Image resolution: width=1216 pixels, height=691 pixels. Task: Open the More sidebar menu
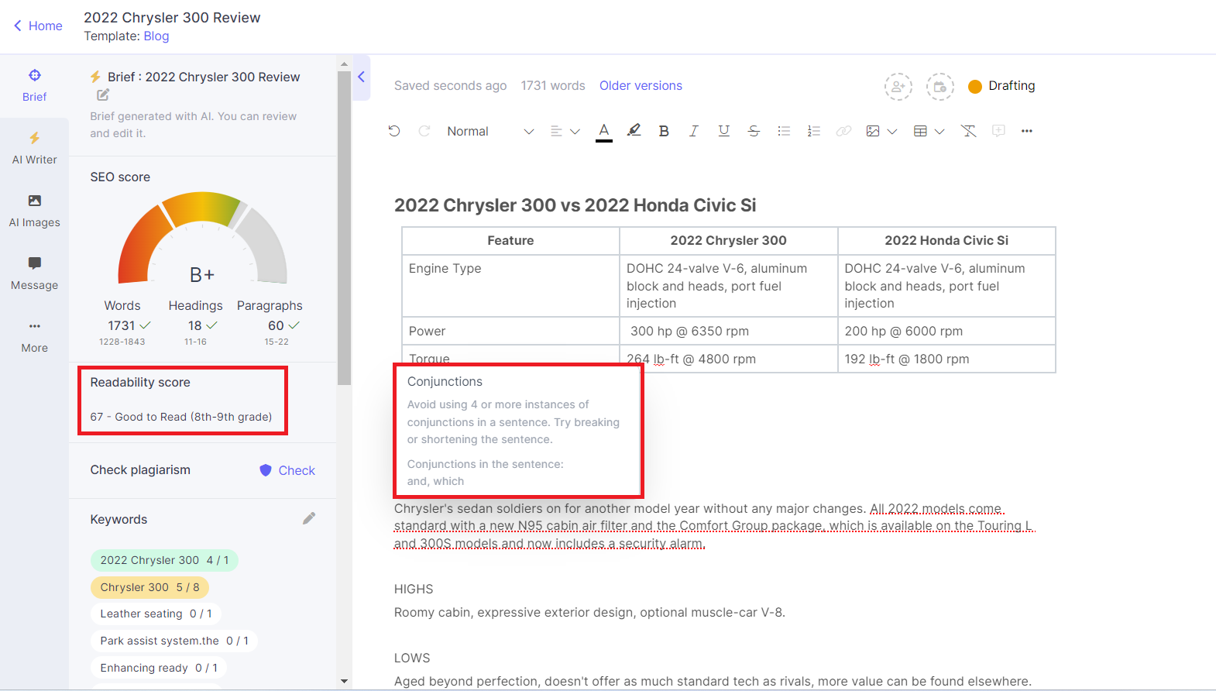[x=34, y=337]
